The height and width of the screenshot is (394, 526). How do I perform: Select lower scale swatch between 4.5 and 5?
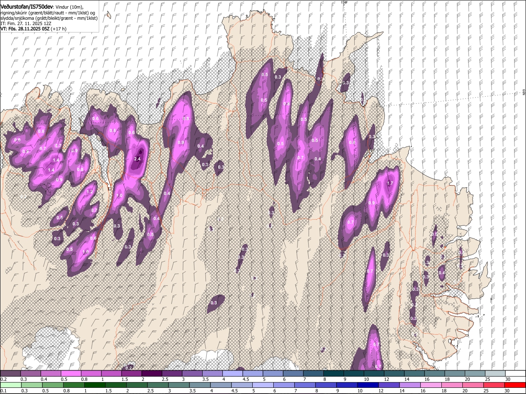[242, 385]
